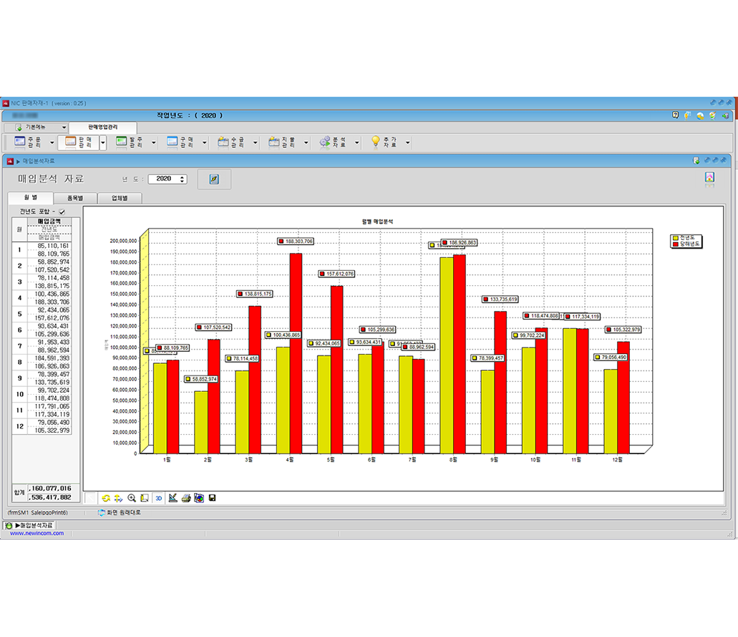
Task: Click the chart gallery color icon
Action: (x=199, y=498)
